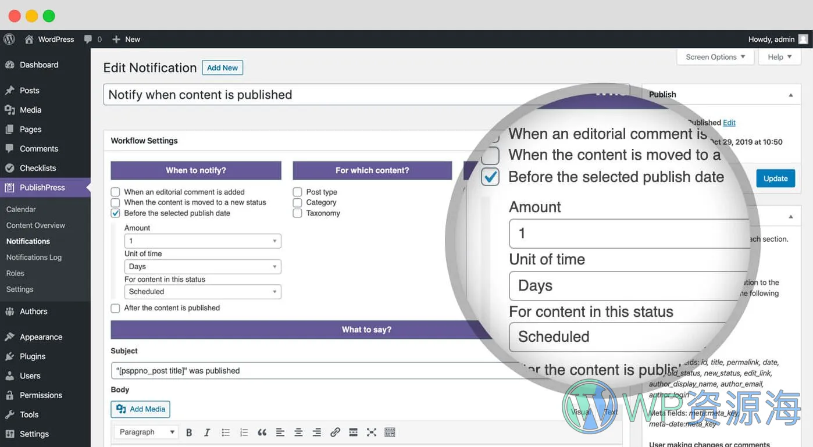Viewport: 813px width, 447px height.
Task: Click the notification title field
Action: click(366, 95)
